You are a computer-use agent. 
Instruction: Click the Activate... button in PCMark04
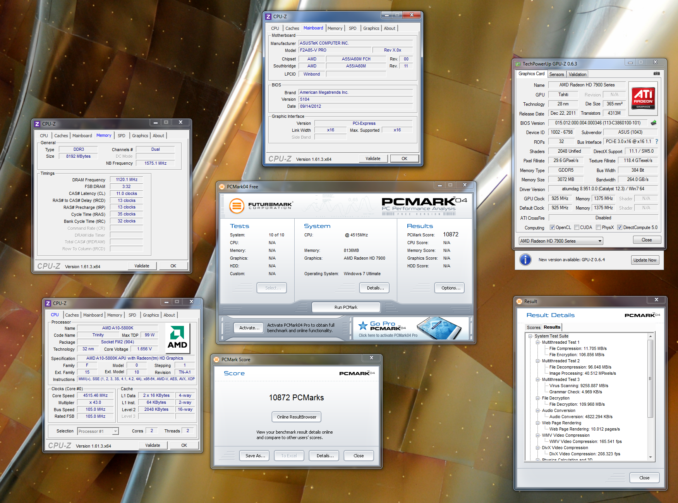pyautogui.click(x=249, y=328)
